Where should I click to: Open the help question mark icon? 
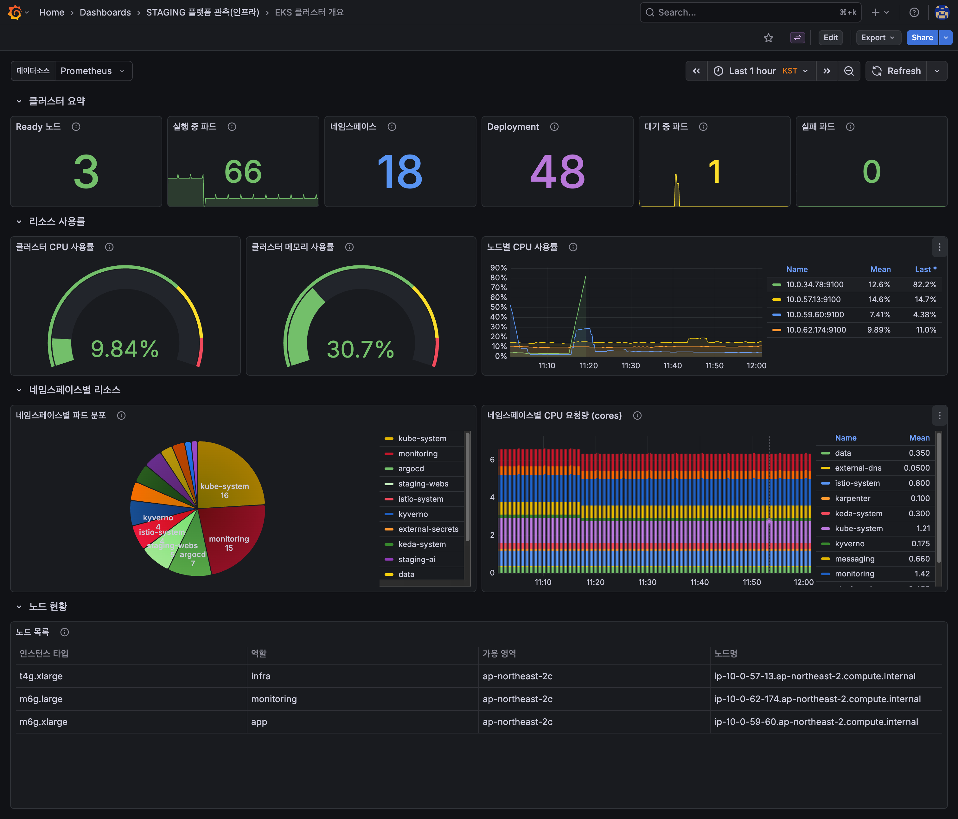click(914, 12)
